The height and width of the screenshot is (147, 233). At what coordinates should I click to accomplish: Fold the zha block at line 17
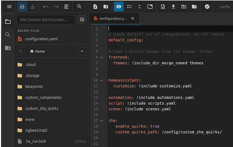pyautogui.click(x=102, y=121)
